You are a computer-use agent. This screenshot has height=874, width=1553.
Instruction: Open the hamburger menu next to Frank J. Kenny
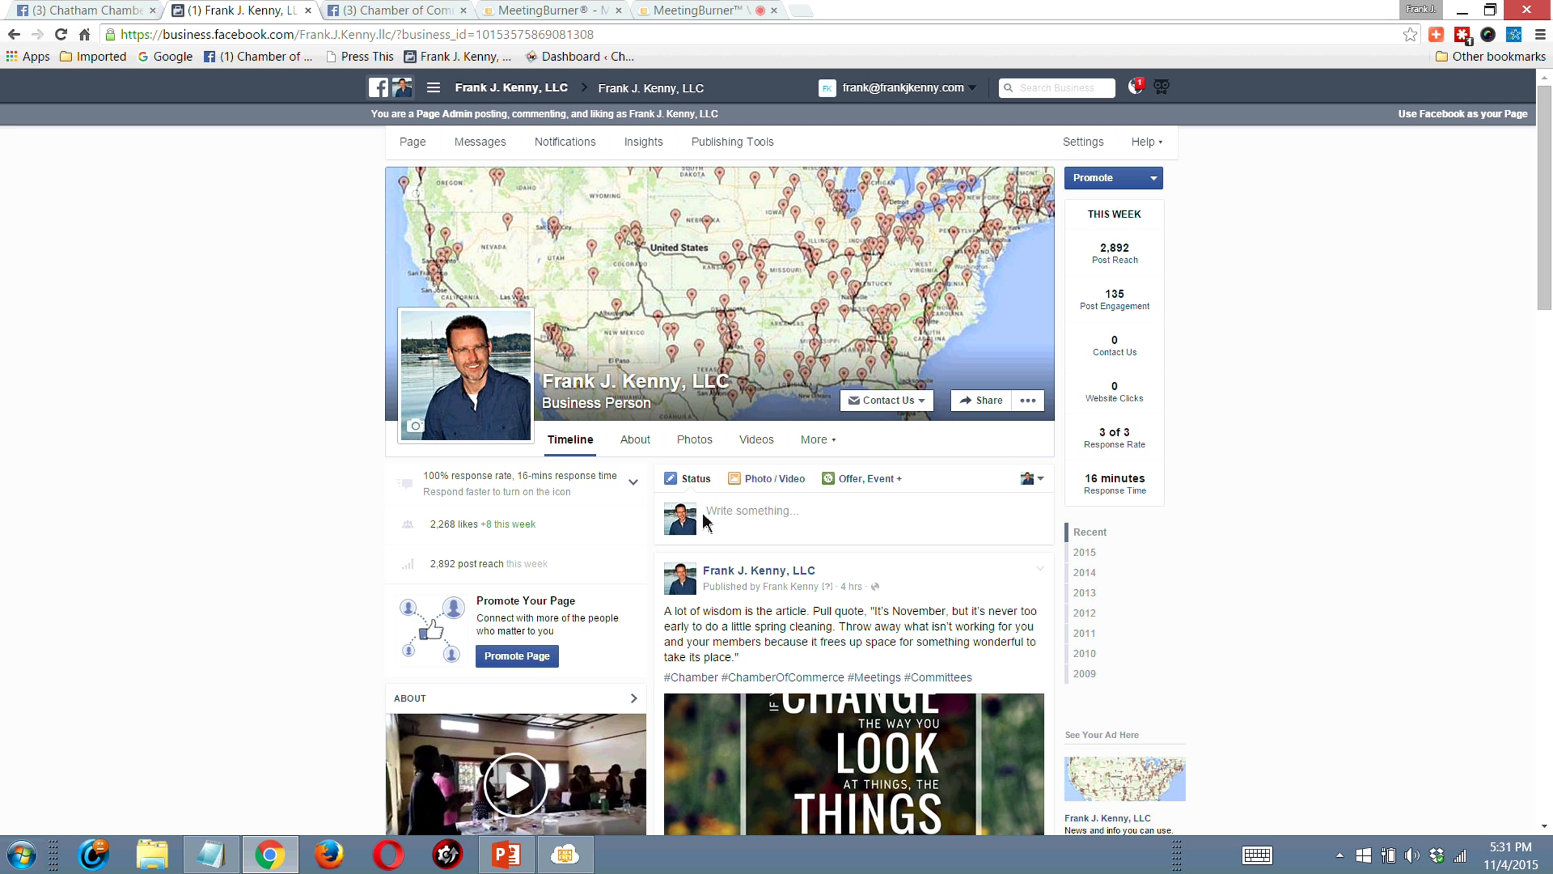[433, 87]
